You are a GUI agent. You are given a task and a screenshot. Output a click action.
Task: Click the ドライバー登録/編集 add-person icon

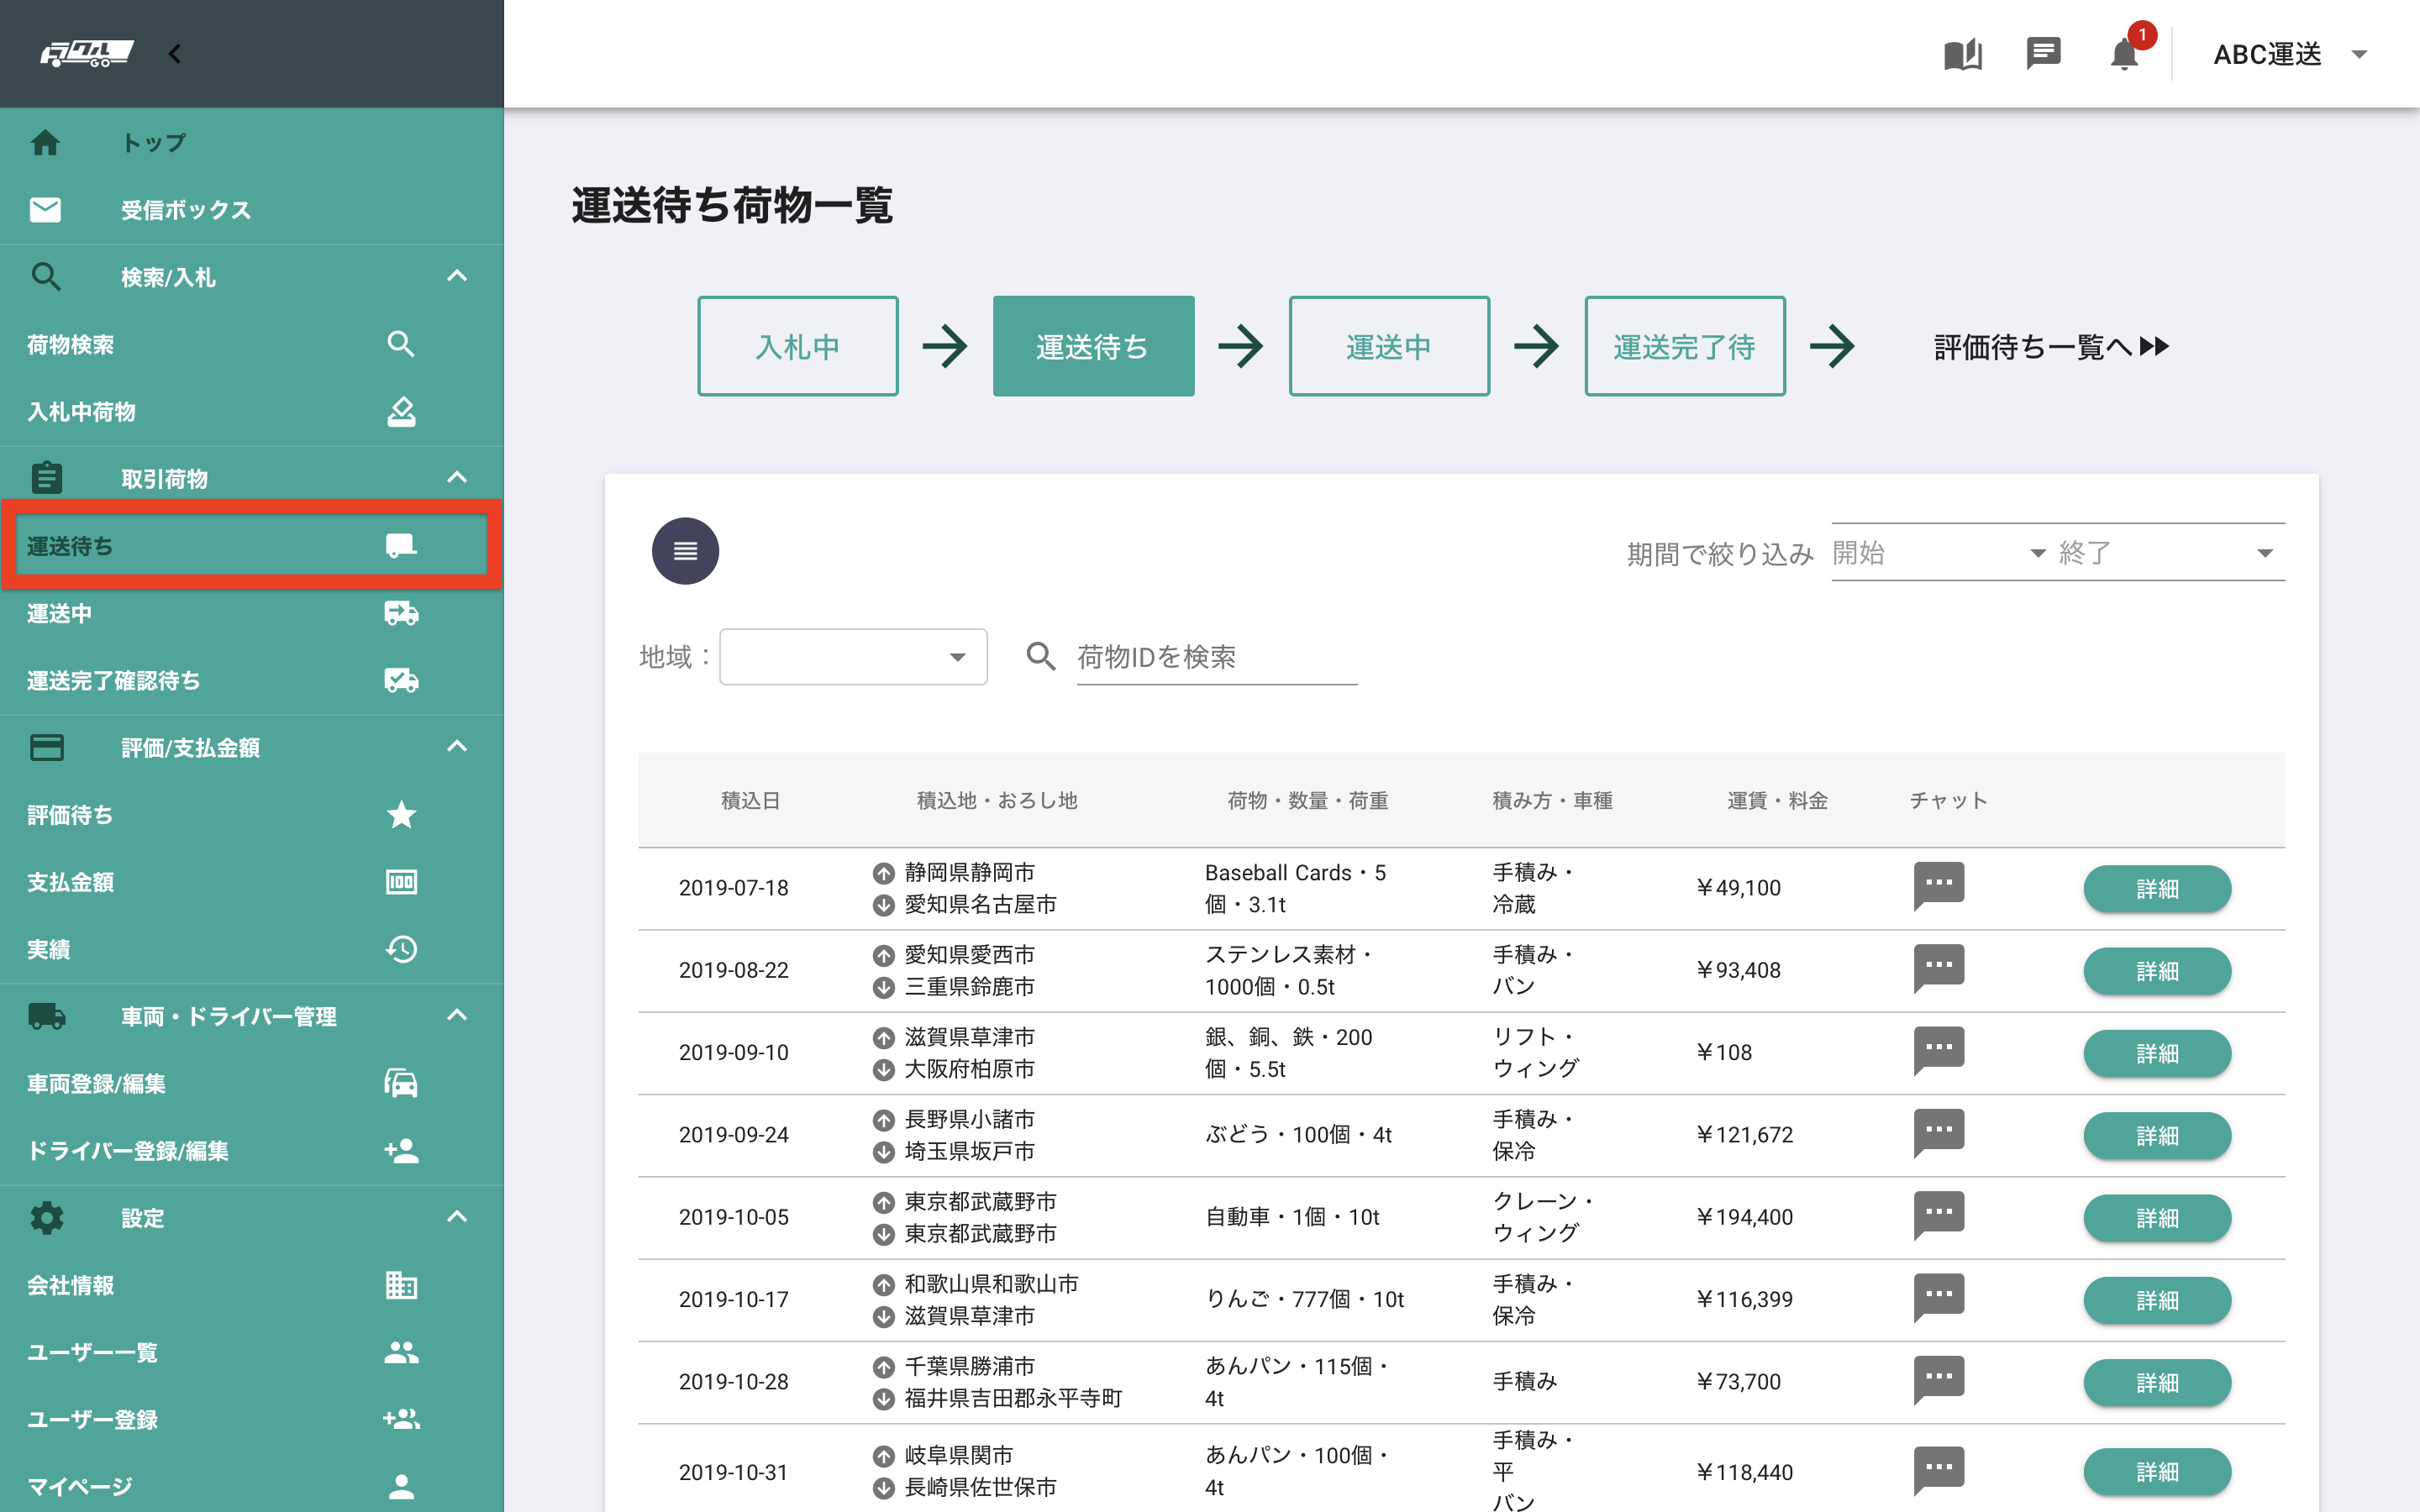401,1150
